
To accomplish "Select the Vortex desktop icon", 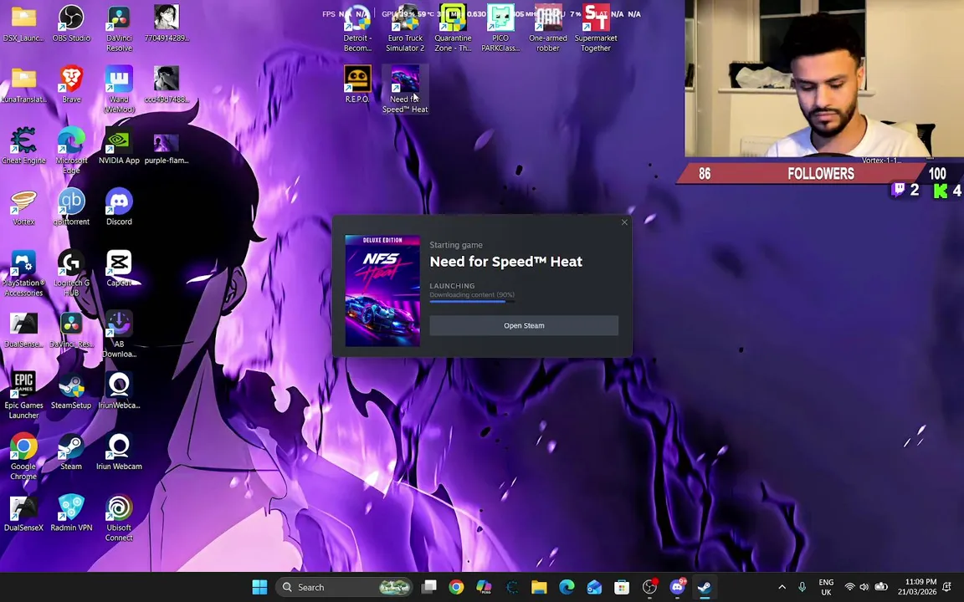I will point(23,207).
